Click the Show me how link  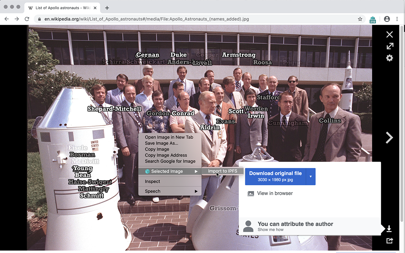[271, 230]
